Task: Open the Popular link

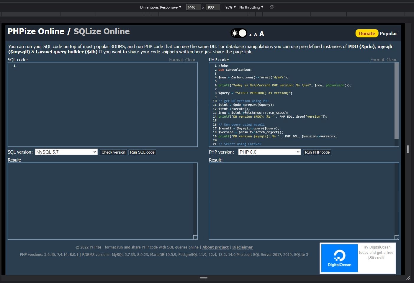Action: point(388,33)
